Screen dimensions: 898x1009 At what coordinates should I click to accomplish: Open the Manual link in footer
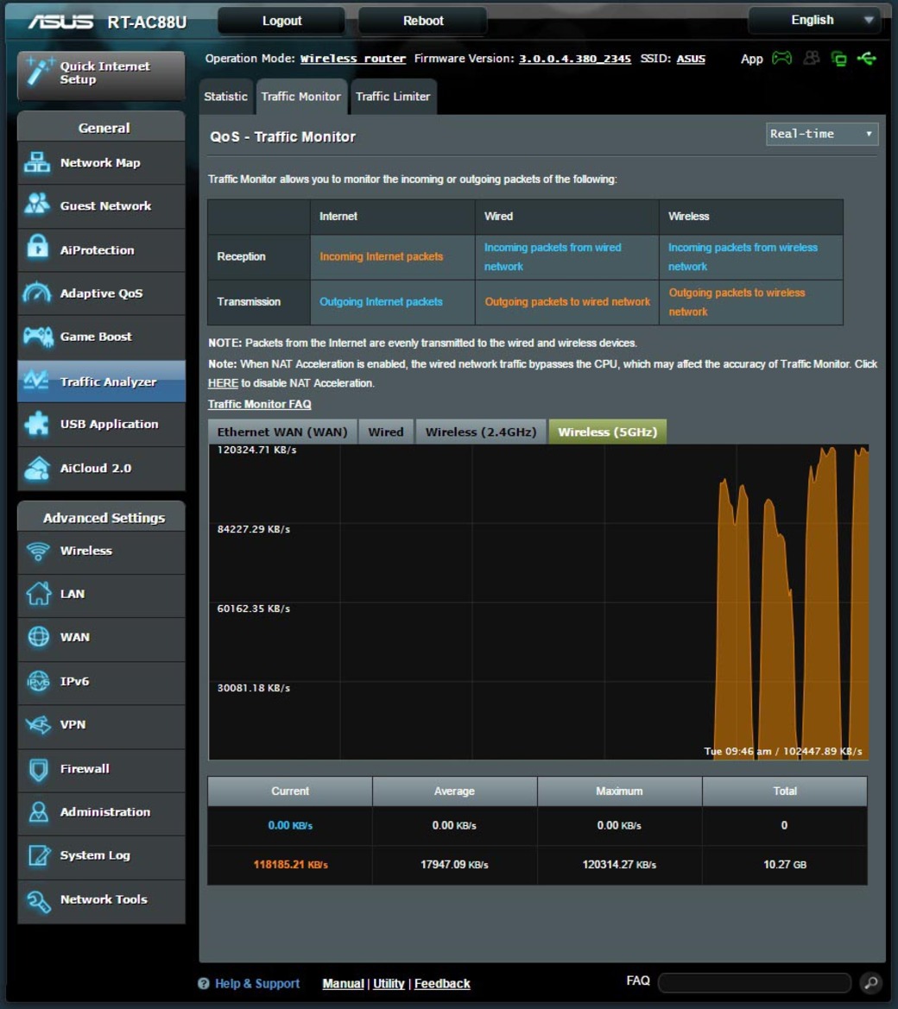[x=343, y=983]
